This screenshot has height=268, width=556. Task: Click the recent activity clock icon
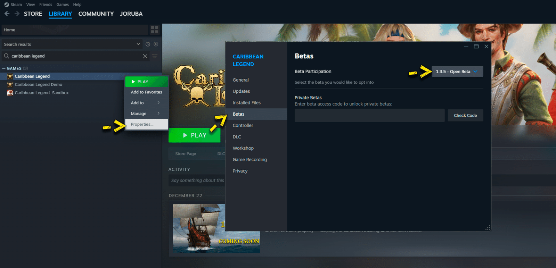(x=148, y=44)
